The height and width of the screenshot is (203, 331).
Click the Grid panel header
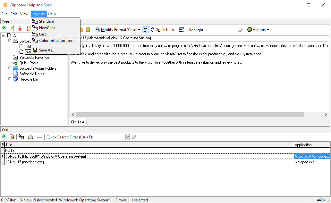pos(165,129)
